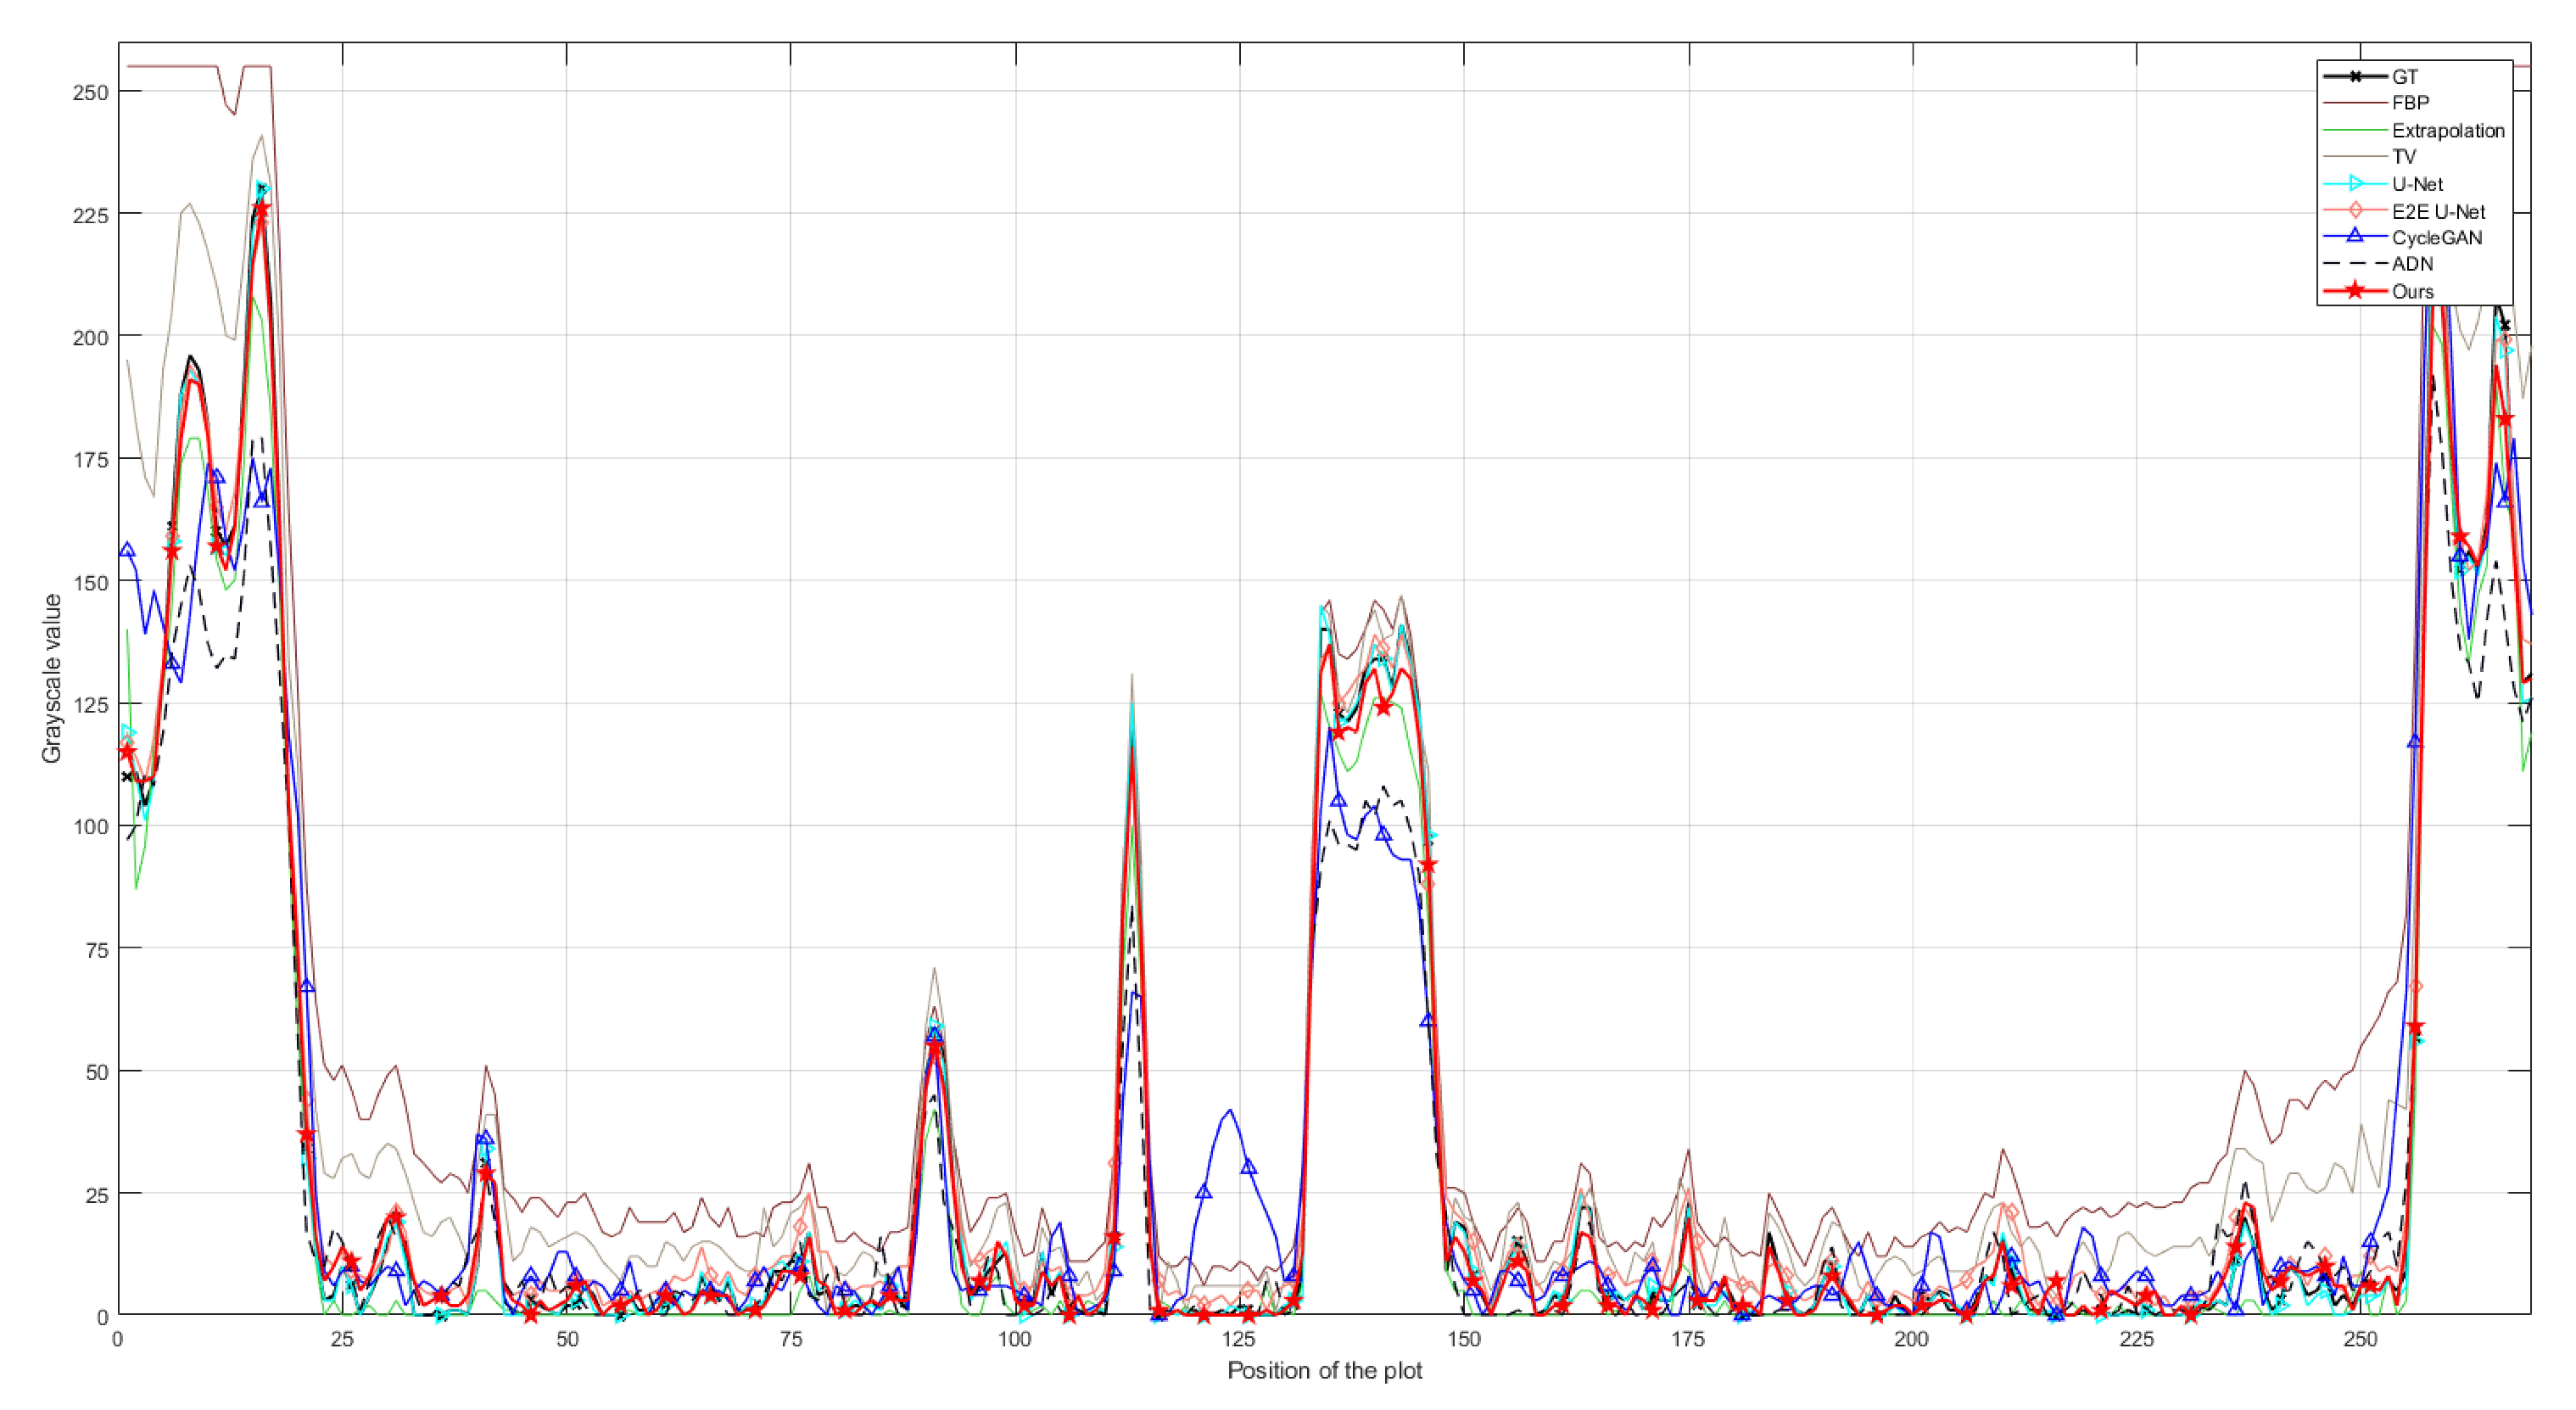This screenshot has height=1410, width=2576.
Task: Click the 100 tick label on y-axis
Action: tap(91, 826)
